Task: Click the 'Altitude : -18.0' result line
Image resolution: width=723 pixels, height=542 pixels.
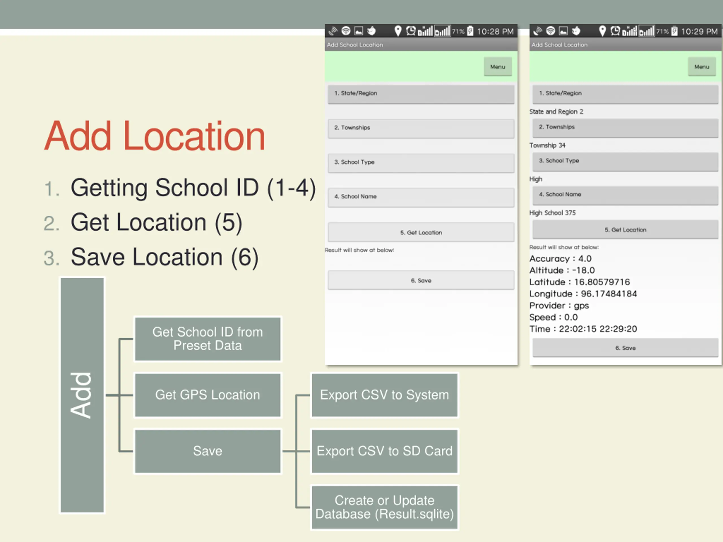Action: pos(562,270)
